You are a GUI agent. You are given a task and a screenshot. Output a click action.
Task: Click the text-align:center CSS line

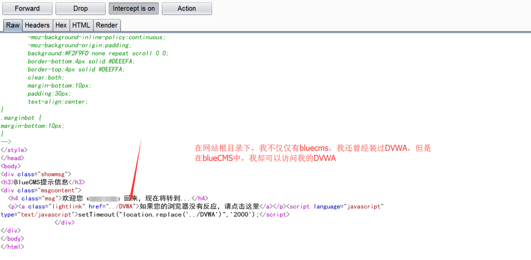pyautogui.click(x=58, y=102)
